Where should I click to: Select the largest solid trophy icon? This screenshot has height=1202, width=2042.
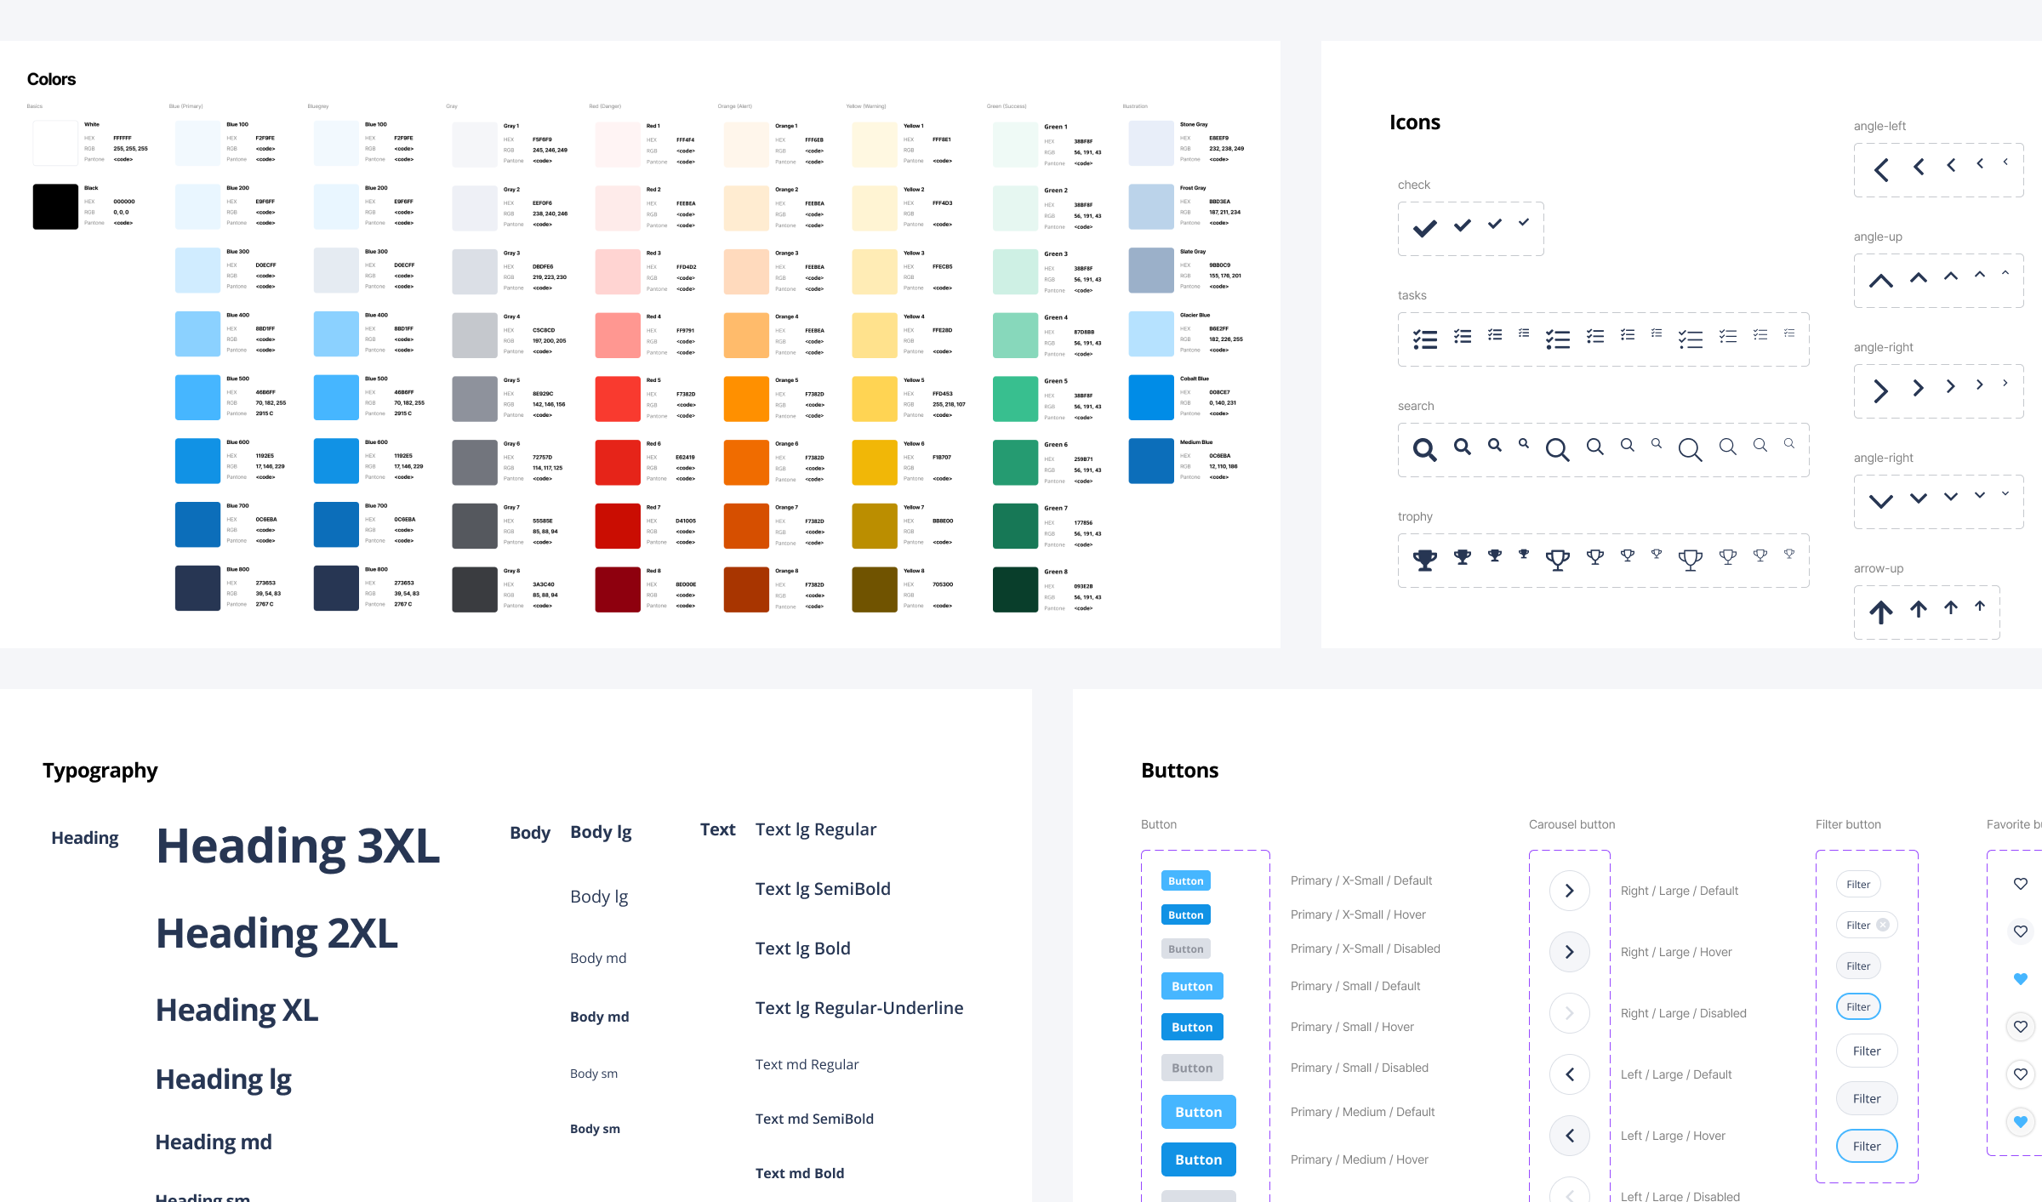[1424, 560]
